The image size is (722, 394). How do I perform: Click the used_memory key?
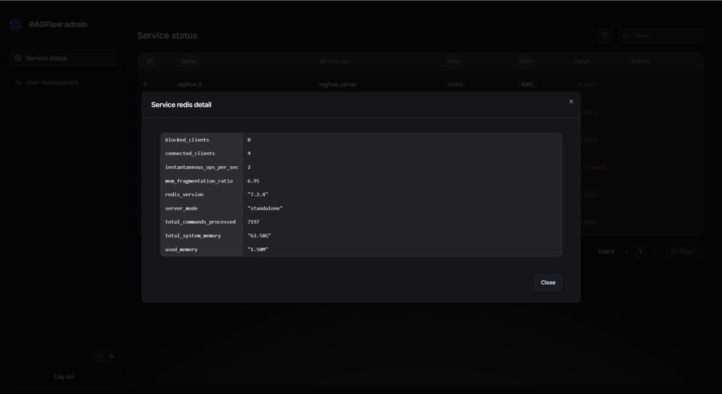tap(181, 250)
